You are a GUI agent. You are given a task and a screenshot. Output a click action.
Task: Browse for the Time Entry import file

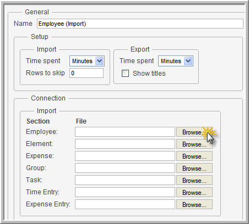(194, 192)
